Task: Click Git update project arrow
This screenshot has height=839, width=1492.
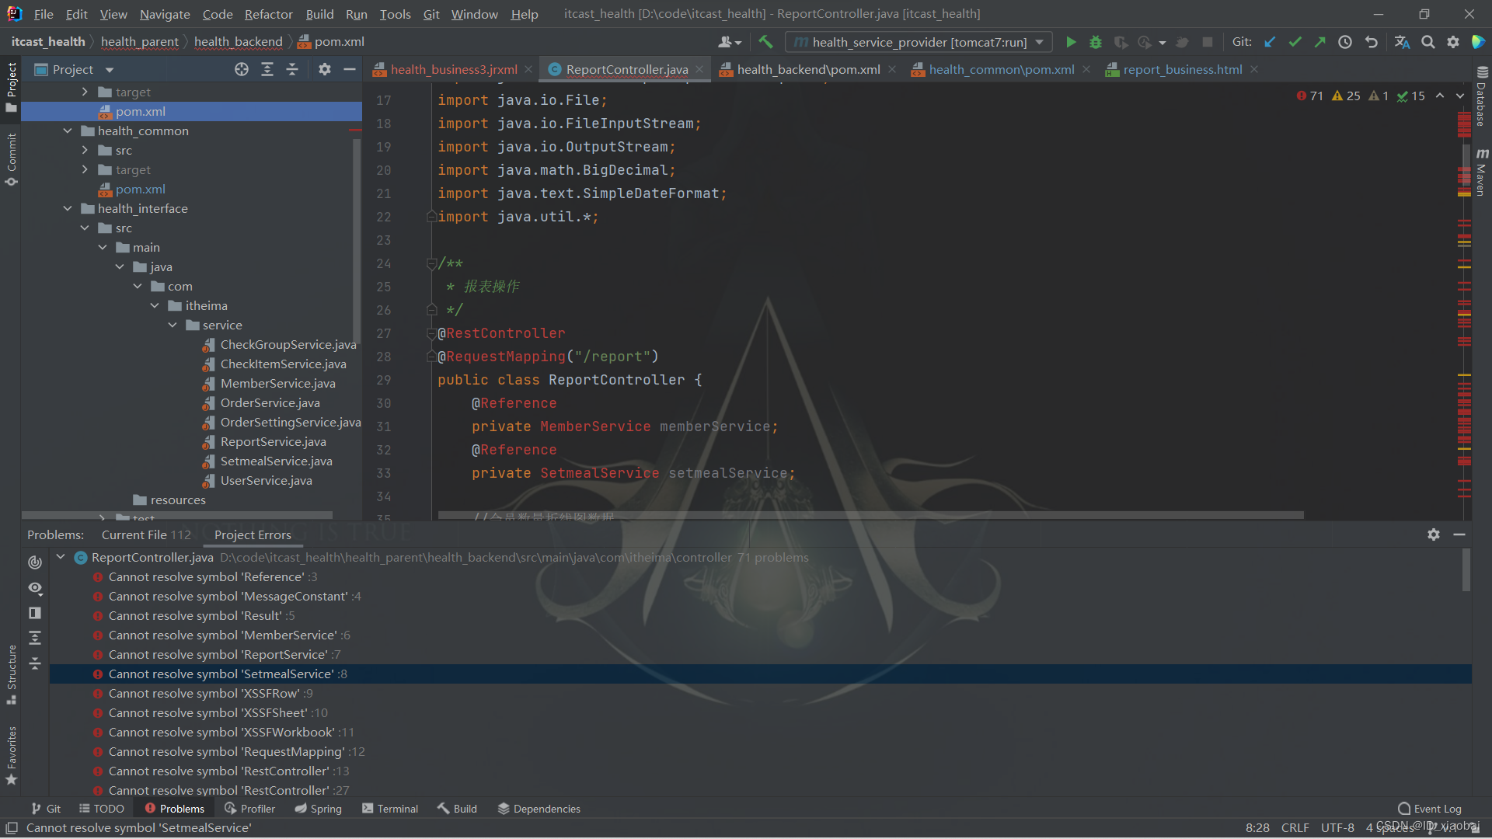Action: coord(1270,42)
